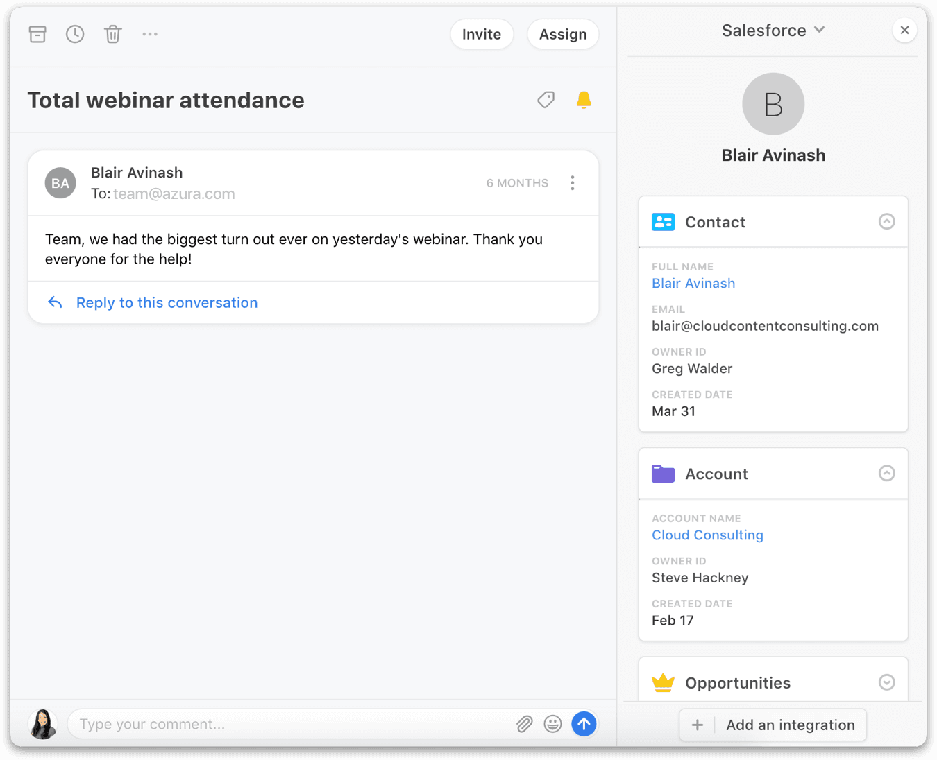Viewport: 937px width, 760px height.
Task: Toggle notifications with the yellow bell
Action: (x=584, y=100)
